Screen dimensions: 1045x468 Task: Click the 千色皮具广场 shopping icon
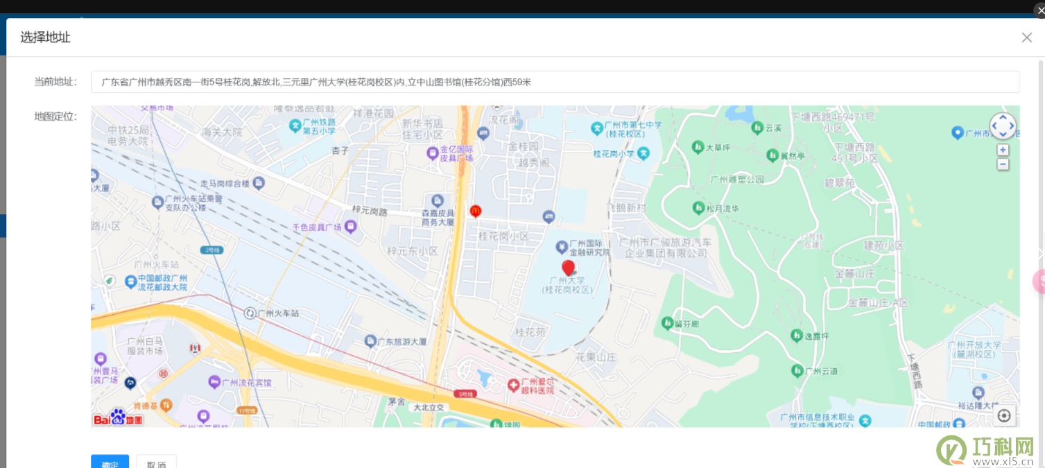[351, 226]
